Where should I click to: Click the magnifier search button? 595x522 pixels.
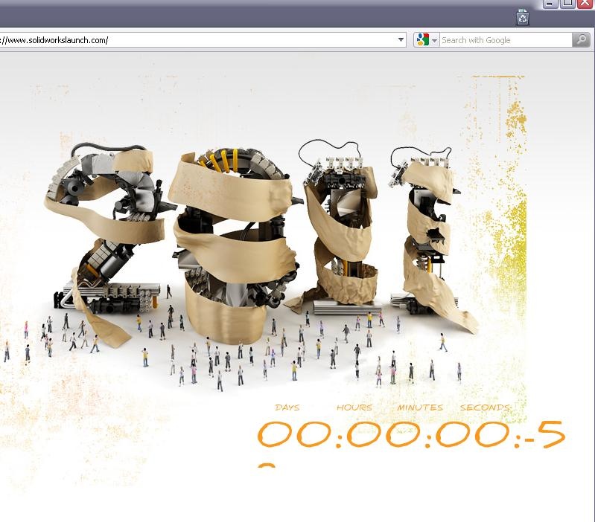(x=581, y=39)
